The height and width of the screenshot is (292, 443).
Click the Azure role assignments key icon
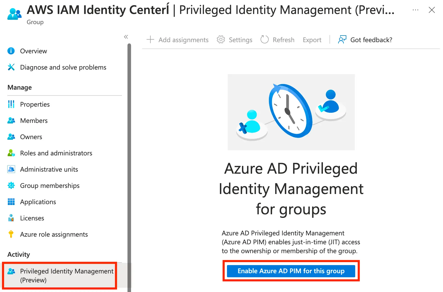(11, 234)
